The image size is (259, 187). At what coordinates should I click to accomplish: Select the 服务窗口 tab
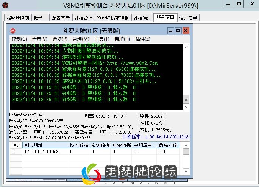(165, 17)
